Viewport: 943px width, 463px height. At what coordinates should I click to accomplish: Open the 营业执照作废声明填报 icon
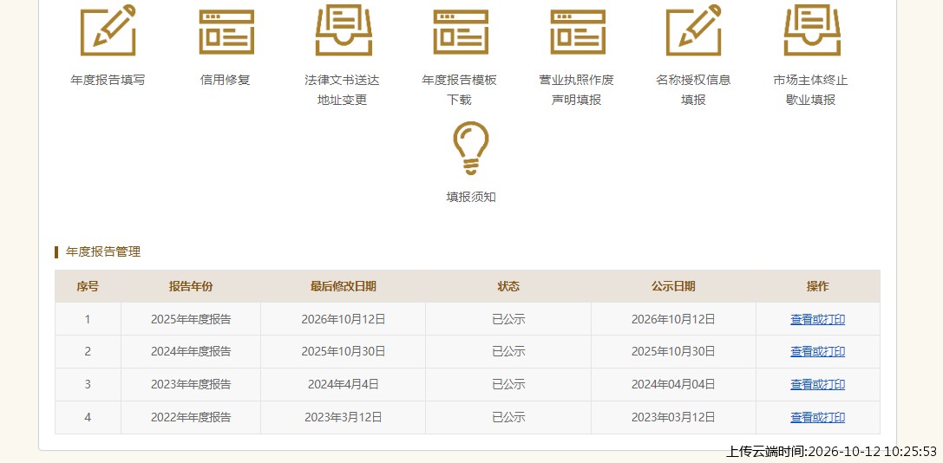point(578,32)
